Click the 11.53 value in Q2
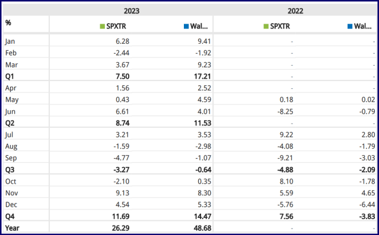 [203, 123]
